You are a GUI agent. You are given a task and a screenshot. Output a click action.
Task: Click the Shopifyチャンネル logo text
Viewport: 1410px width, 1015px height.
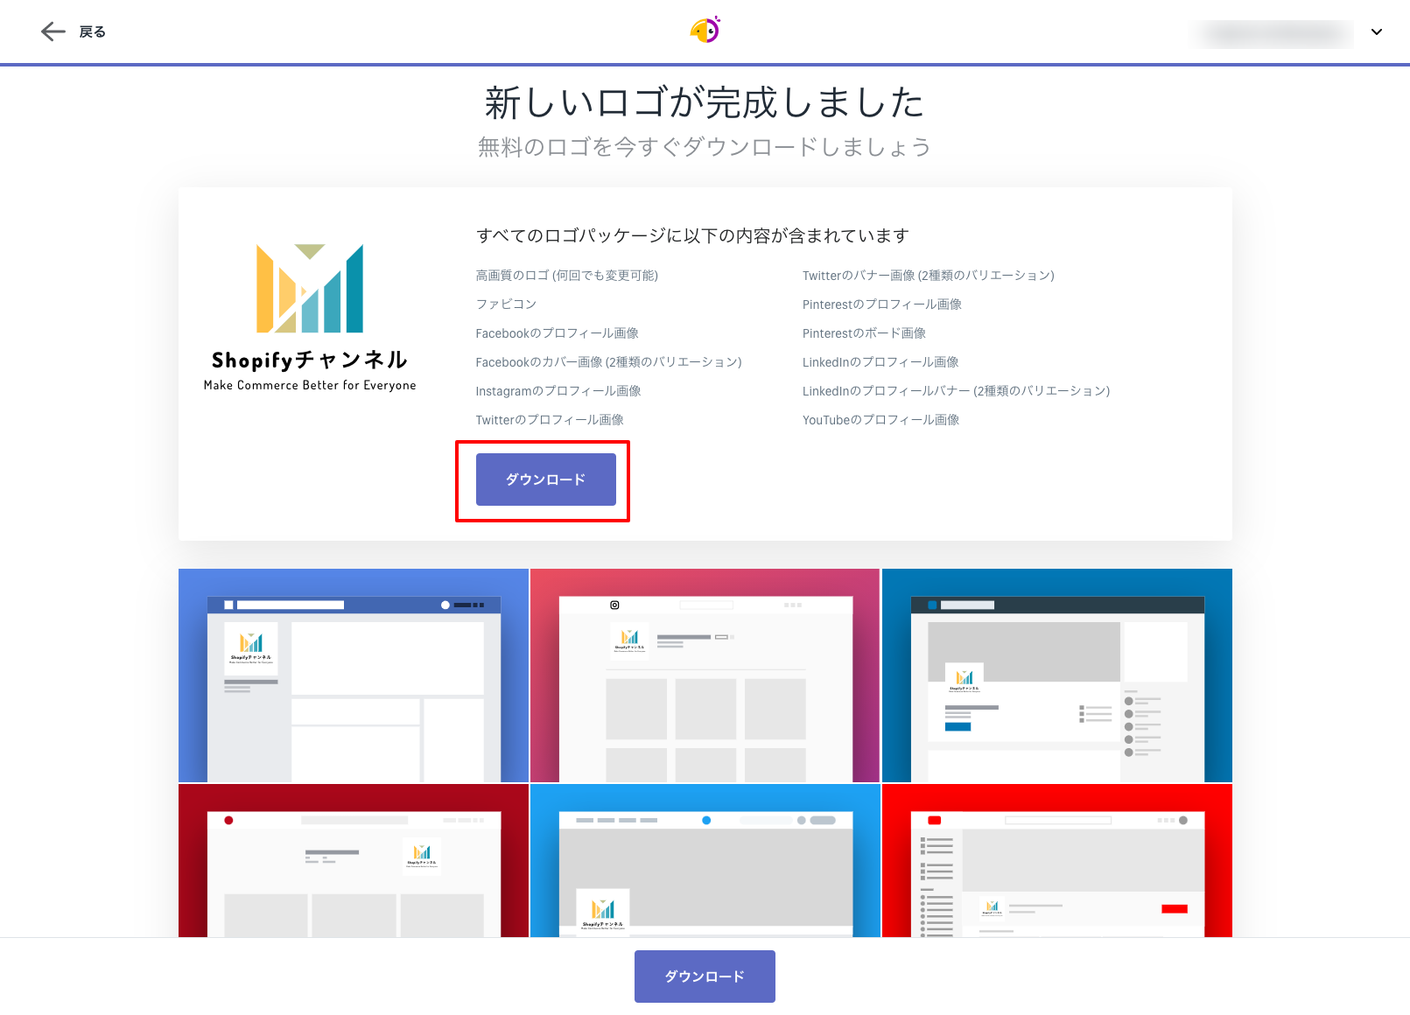[x=310, y=360]
